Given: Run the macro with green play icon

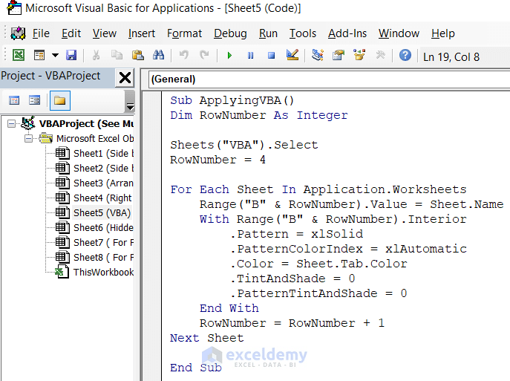Looking at the screenshot, I should click(229, 55).
